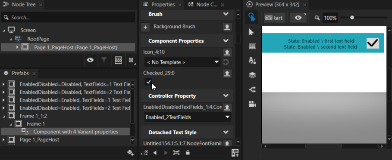Click the upload icon beside Checked_29:0
The image size is (392, 160).
coord(227,74)
